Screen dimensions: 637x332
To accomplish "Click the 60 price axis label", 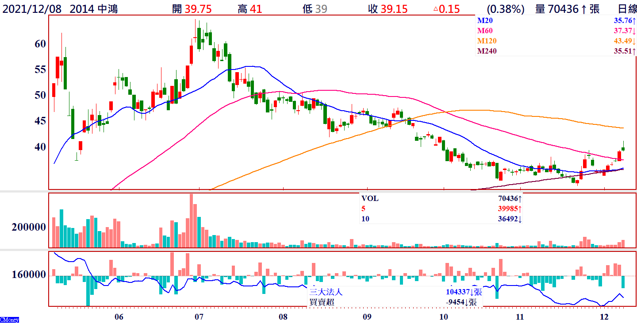I will point(40,43).
